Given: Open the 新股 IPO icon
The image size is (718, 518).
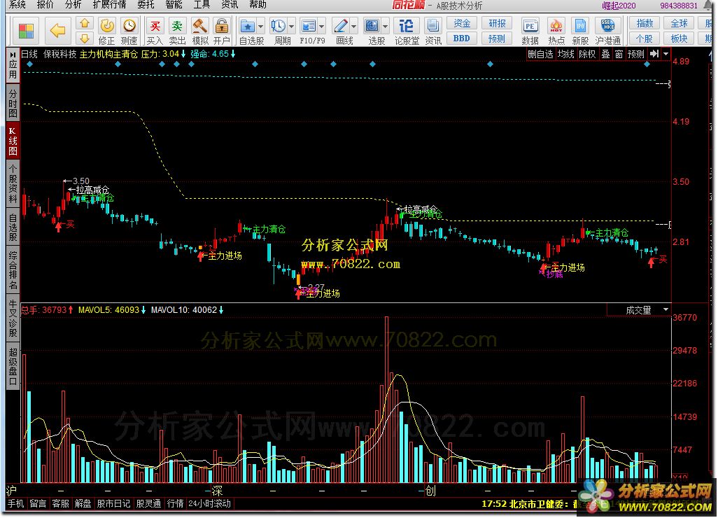Looking at the screenshot, I should 580,31.
